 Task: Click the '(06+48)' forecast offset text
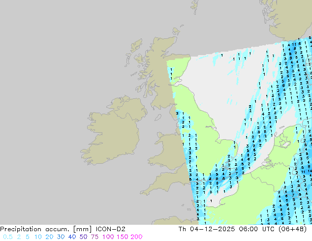292,229
